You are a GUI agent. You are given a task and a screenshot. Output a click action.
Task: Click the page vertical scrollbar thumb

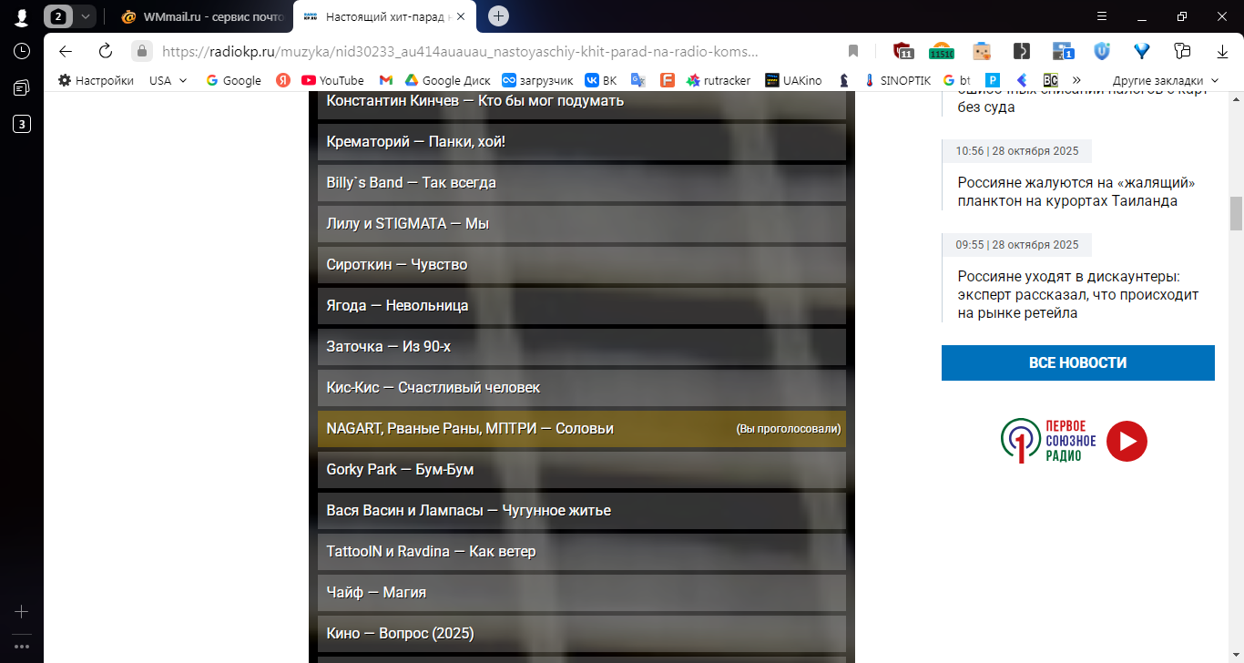pos(1236,214)
